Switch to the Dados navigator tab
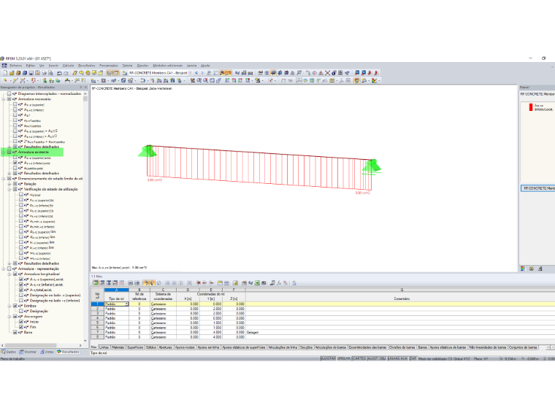 tap(9, 352)
